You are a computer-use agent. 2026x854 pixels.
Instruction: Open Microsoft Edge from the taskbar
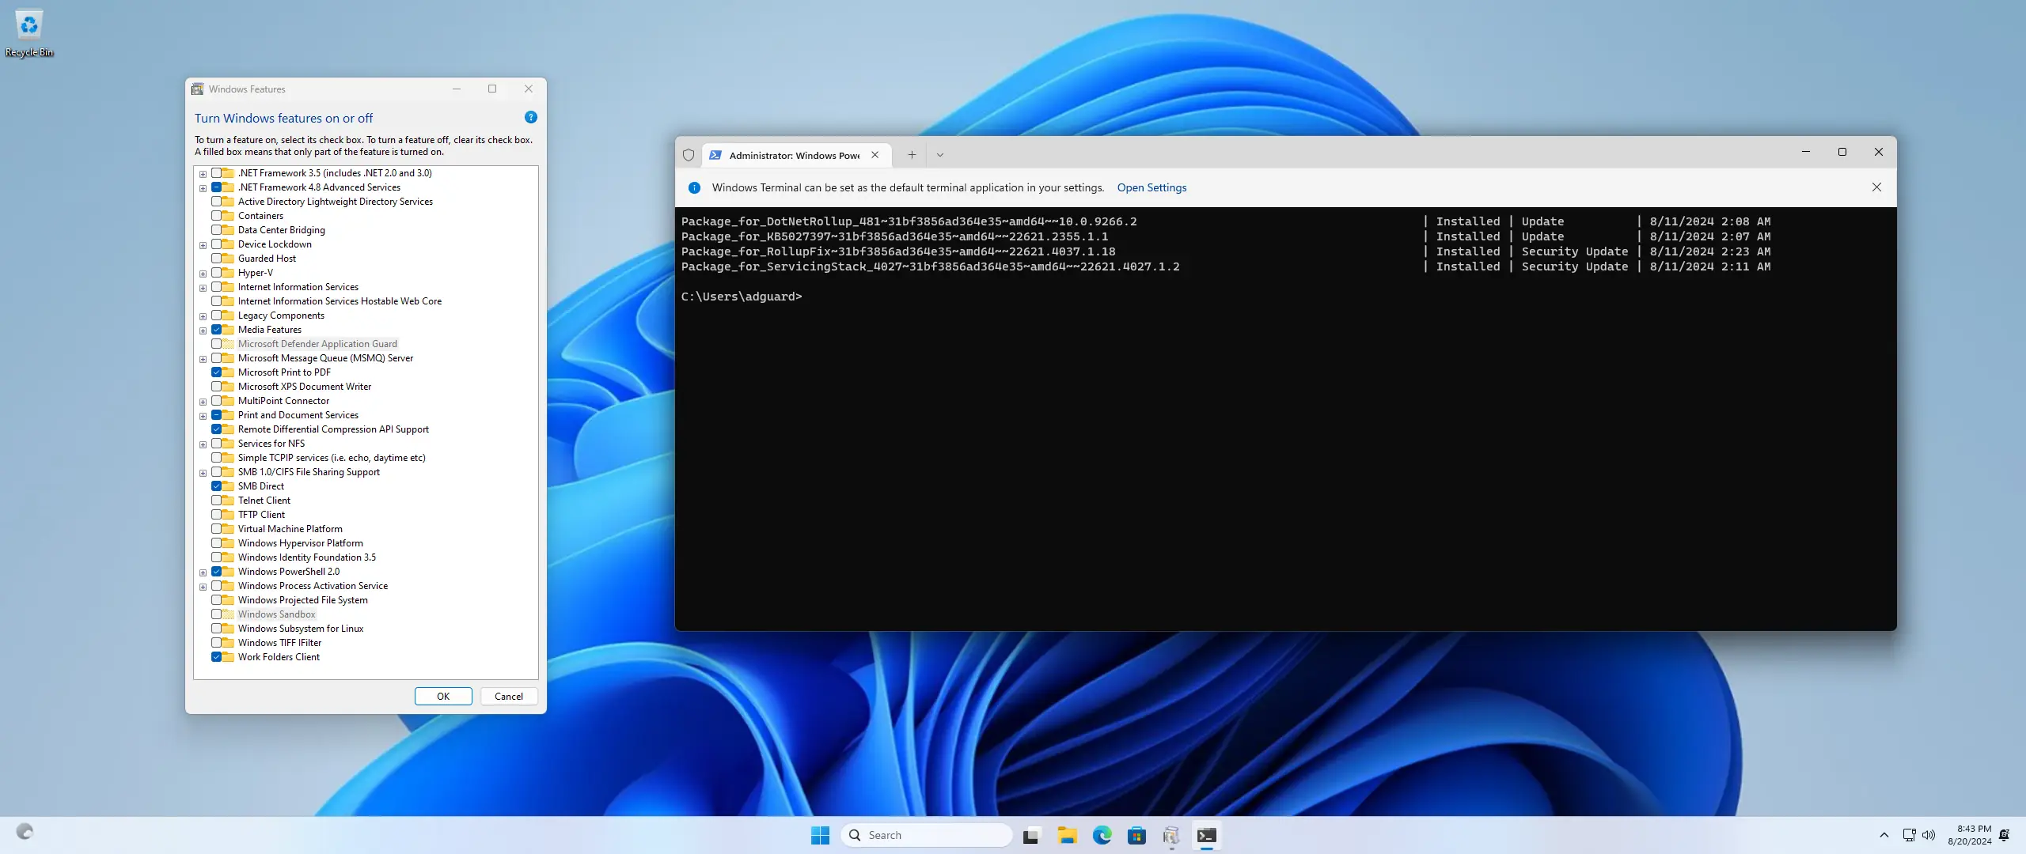click(x=1102, y=835)
